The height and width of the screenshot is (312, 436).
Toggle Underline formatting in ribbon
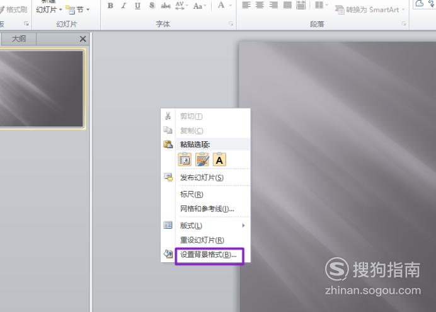(x=137, y=6)
